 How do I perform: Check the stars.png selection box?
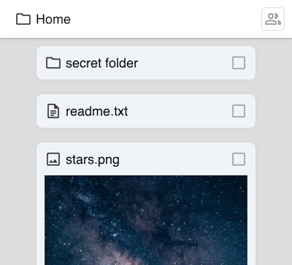(x=239, y=159)
